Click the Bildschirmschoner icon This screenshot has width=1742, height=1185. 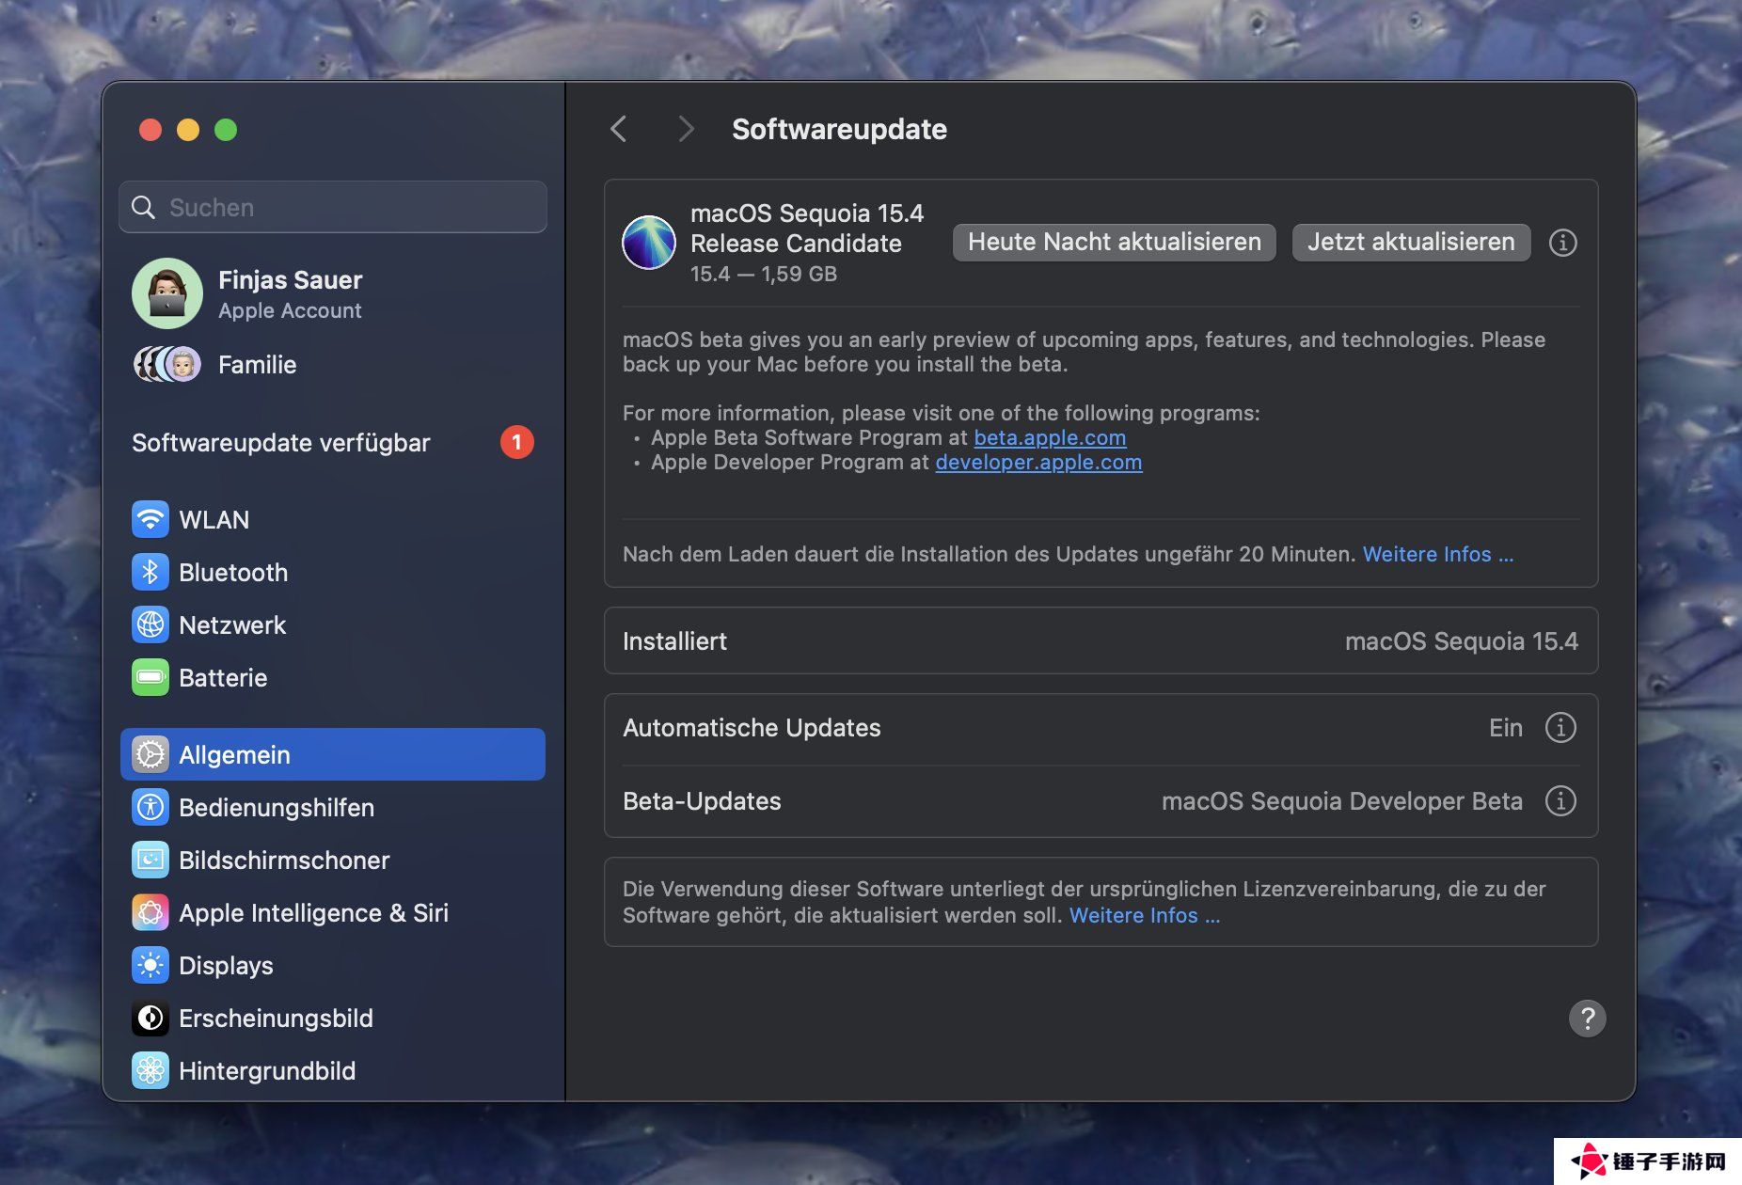point(150,860)
